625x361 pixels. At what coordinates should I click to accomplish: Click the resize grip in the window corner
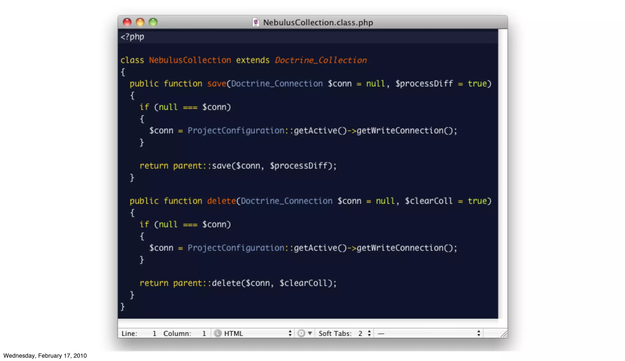[504, 334]
